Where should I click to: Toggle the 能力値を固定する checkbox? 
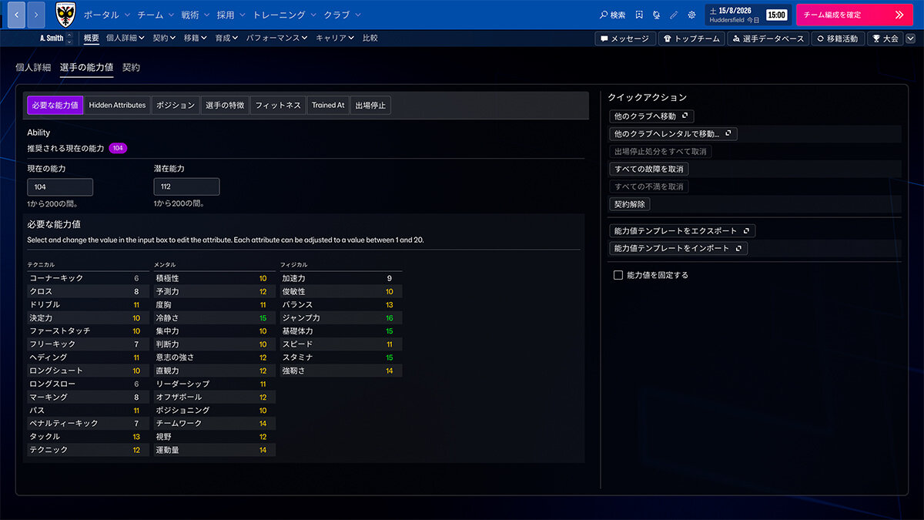coord(618,275)
